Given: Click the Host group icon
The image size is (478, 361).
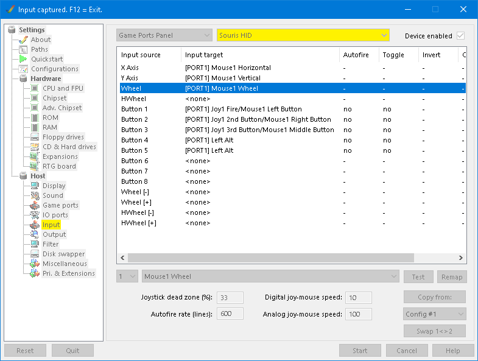Looking at the screenshot, I should pos(23,176).
